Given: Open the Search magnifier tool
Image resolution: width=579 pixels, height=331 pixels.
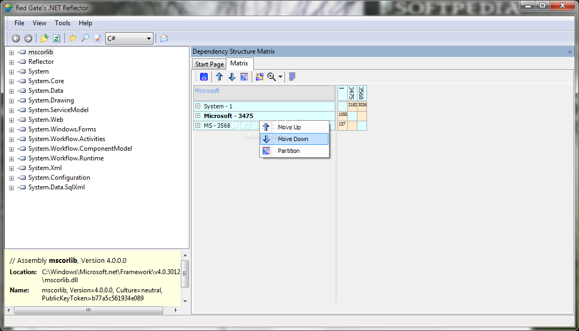Looking at the screenshot, I should [x=85, y=38].
